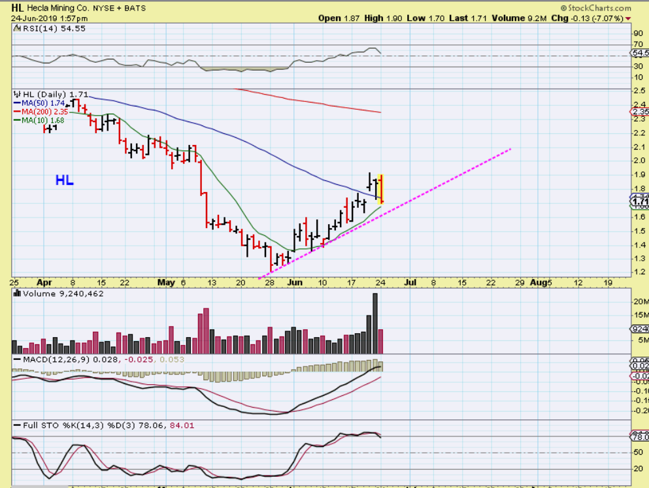Click the '24-Jun-2019 1:57pm' timestamp
Image resolution: width=649 pixels, height=488 pixels.
[49, 18]
